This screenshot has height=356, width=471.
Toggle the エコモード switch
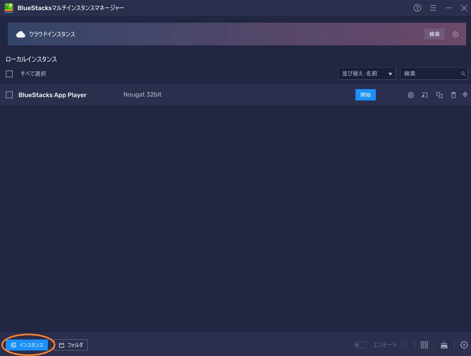360,345
